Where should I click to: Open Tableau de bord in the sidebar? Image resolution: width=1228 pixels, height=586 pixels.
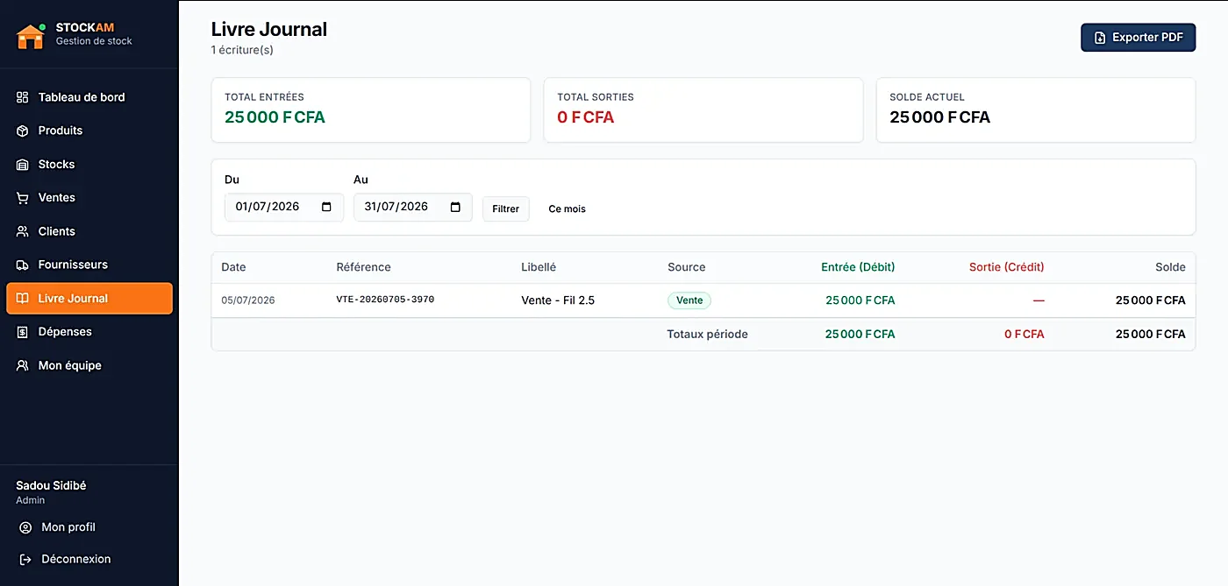[x=89, y=97]
